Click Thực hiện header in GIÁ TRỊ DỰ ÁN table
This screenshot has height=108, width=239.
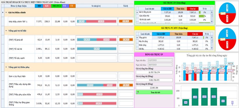point(181,9)
